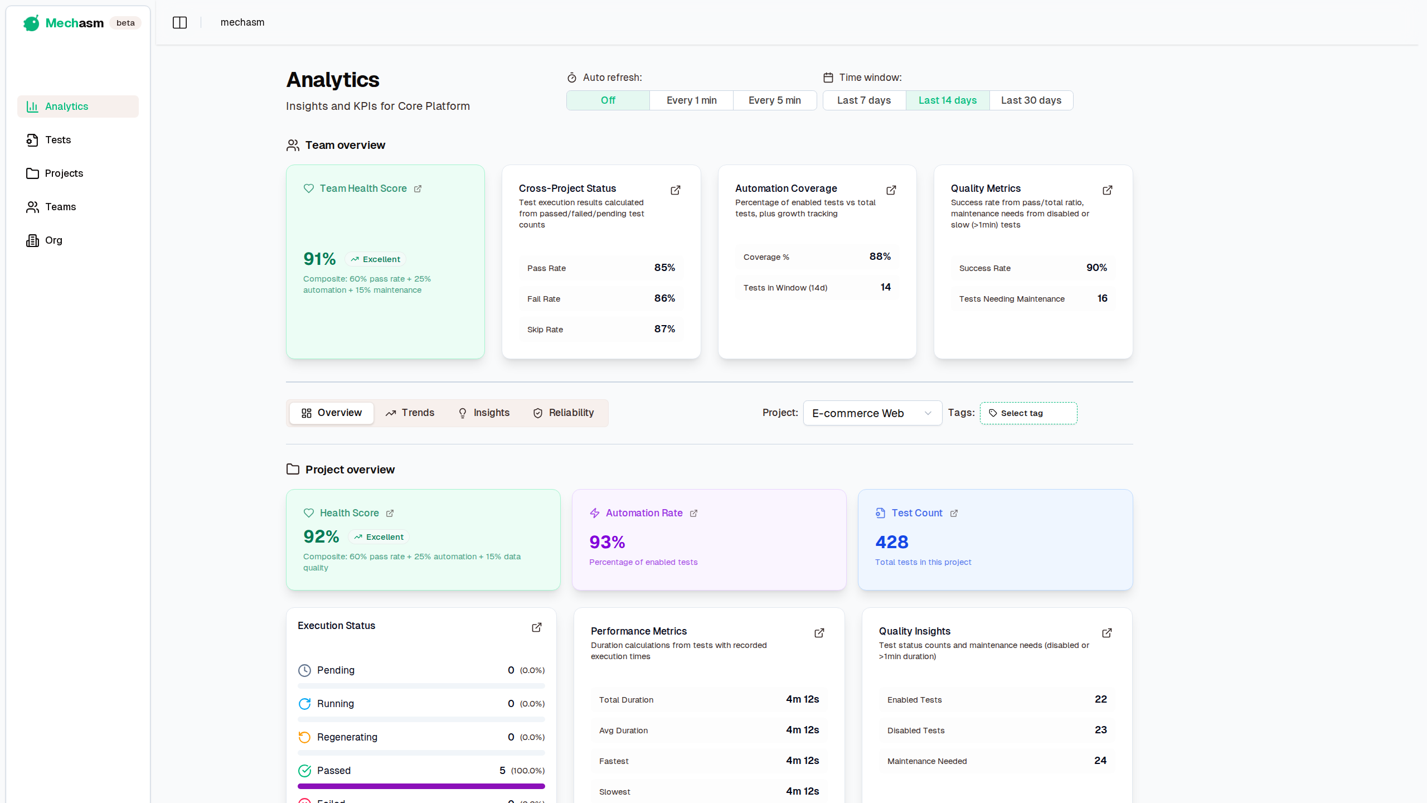Select the Last 7 days time window

click(863, 100)
